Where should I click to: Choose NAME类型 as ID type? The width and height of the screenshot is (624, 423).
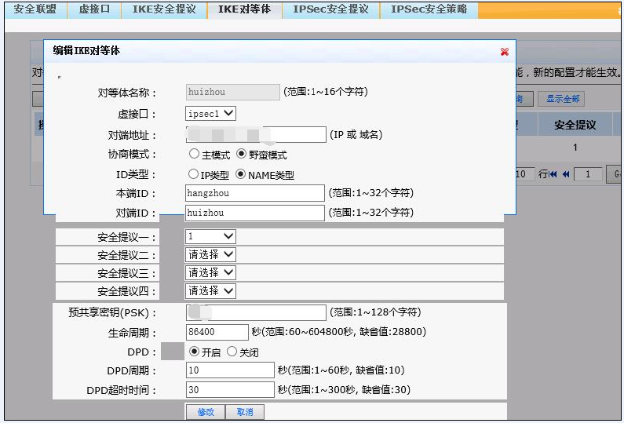[x=240, y=174]
